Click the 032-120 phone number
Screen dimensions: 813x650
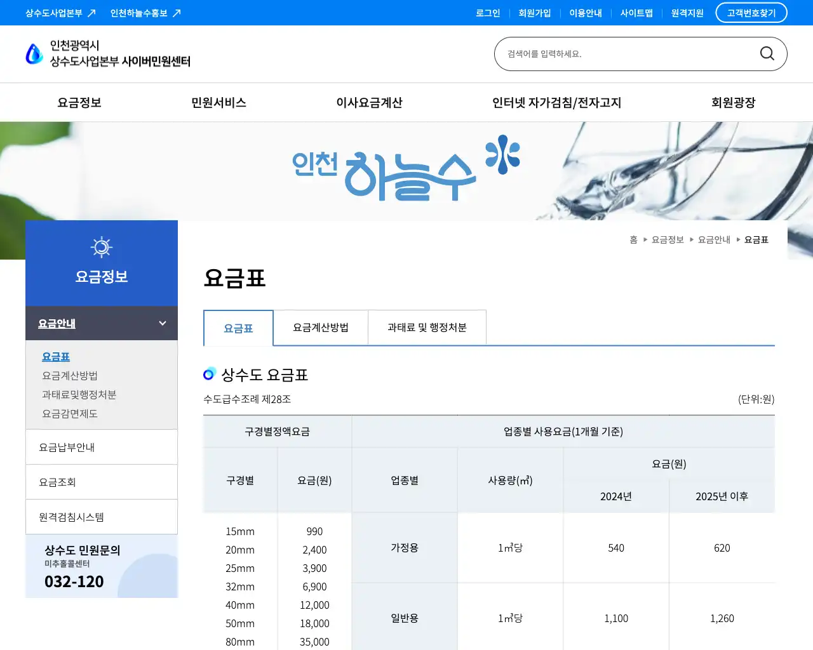[x=74, y=581]
